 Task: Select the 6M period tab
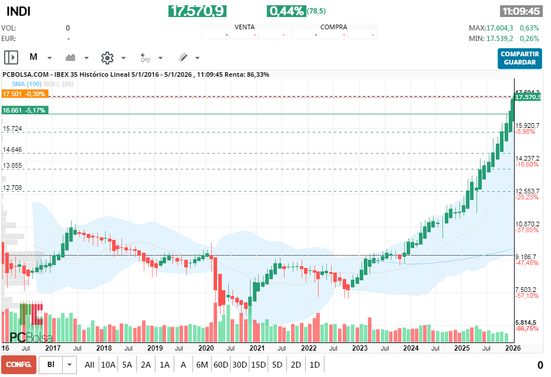(202, 364)
